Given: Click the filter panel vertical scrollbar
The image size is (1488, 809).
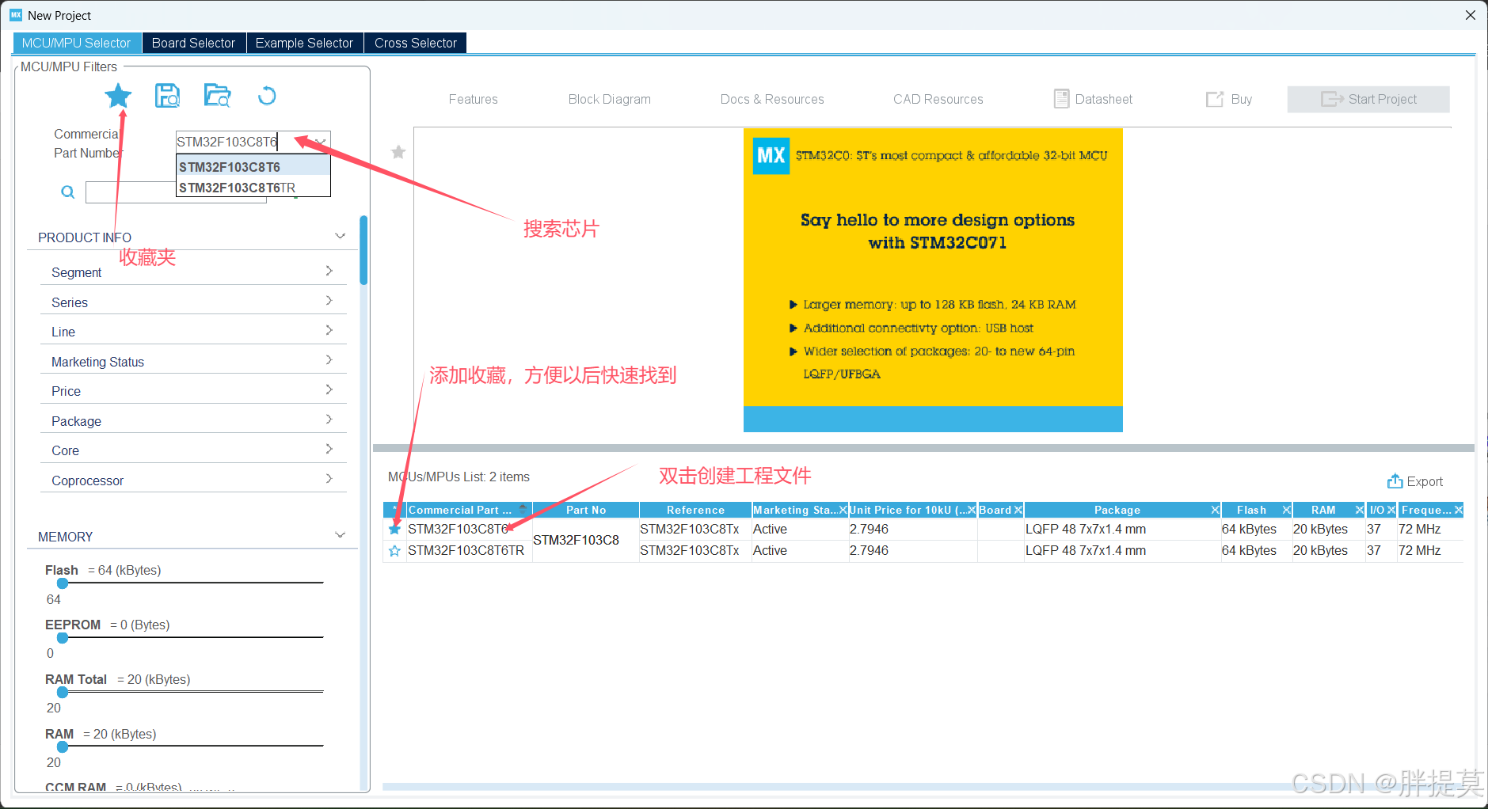Looking at the screenshot, I should [363, 250].
